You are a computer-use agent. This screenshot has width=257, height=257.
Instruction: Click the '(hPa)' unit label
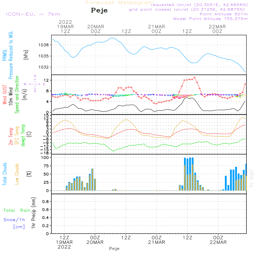tap(26, 55)
